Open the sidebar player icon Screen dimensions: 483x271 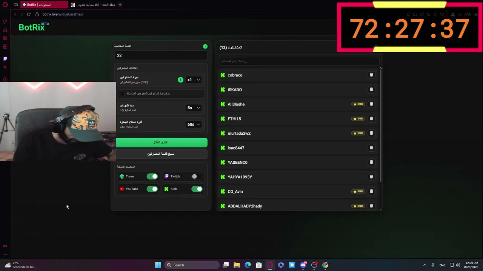tap(5, 79)
